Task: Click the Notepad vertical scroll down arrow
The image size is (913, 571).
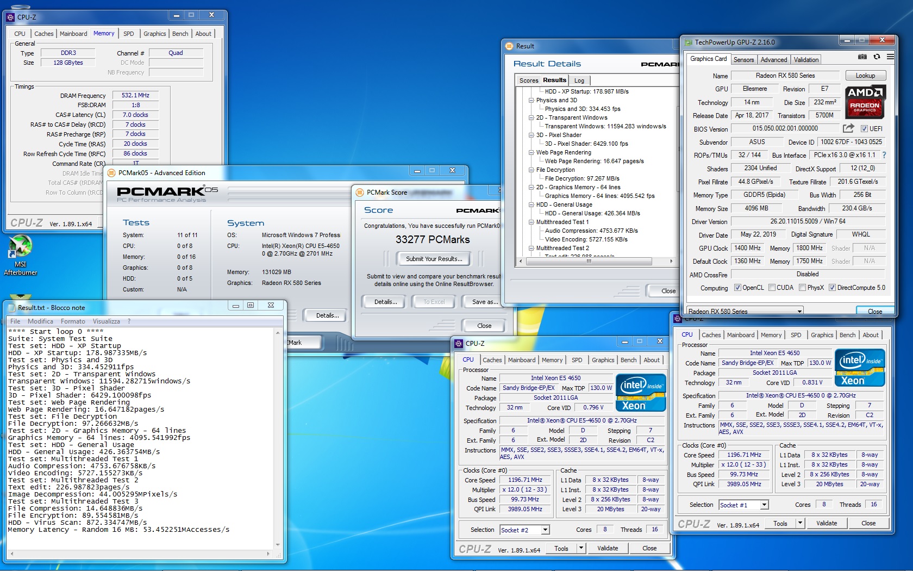Action: (278, 544)
